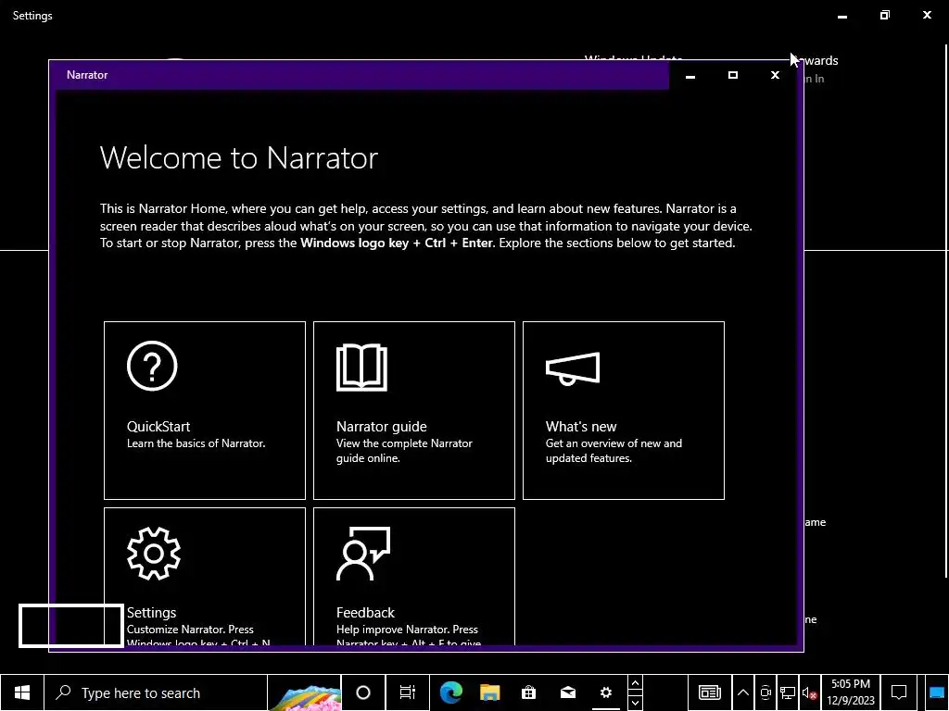This screenshot has width=949, height=711.
Task: Click the Settings window vertical scrollbar
Action: click(x=946, y=311)
